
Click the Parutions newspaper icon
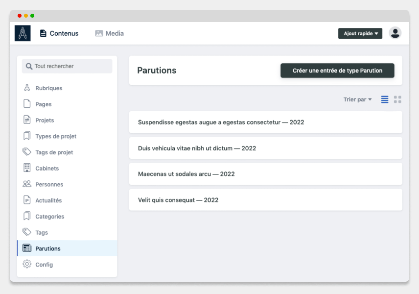click(x=27, y=248)
